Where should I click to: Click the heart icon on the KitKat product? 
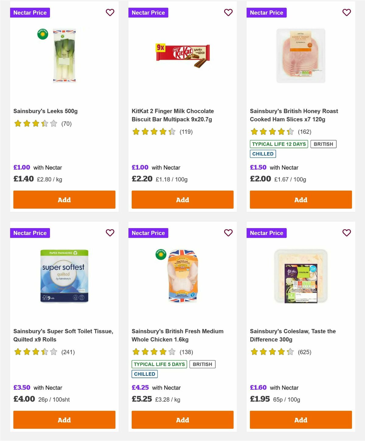click(228, 12)
